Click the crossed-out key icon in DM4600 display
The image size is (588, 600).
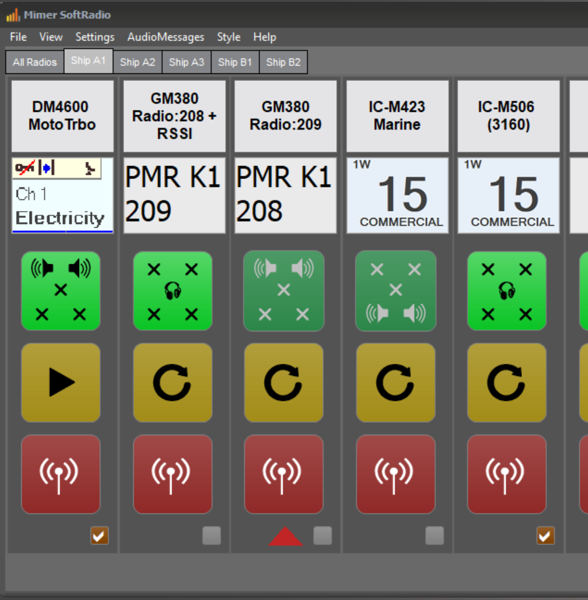[25, 168]
